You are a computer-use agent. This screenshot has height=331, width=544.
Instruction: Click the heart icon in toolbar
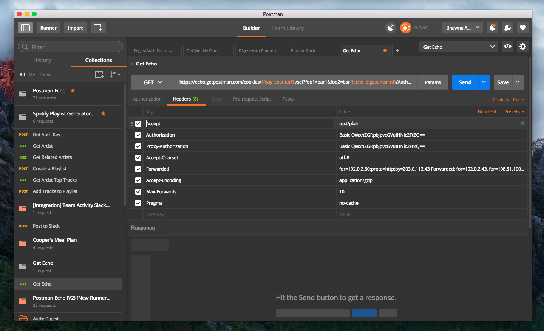pyautogui.click(x=523, y=28)
